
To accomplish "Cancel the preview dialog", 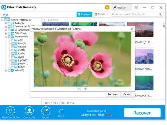I will click(127, 94).
